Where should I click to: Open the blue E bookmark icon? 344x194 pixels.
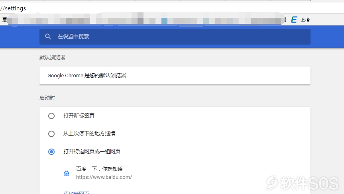coord(294,20)
